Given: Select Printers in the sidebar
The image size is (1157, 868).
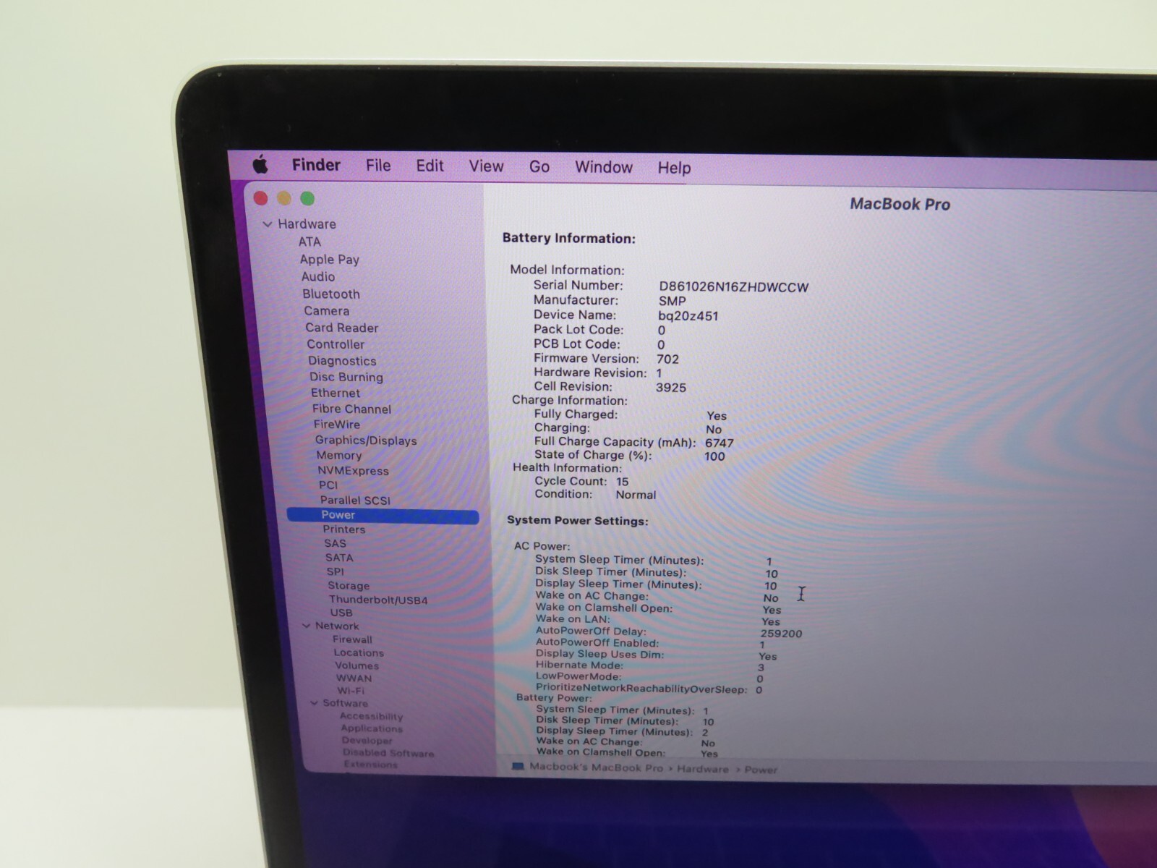Looking at the screenshot, I should click(x=344, y=529).
